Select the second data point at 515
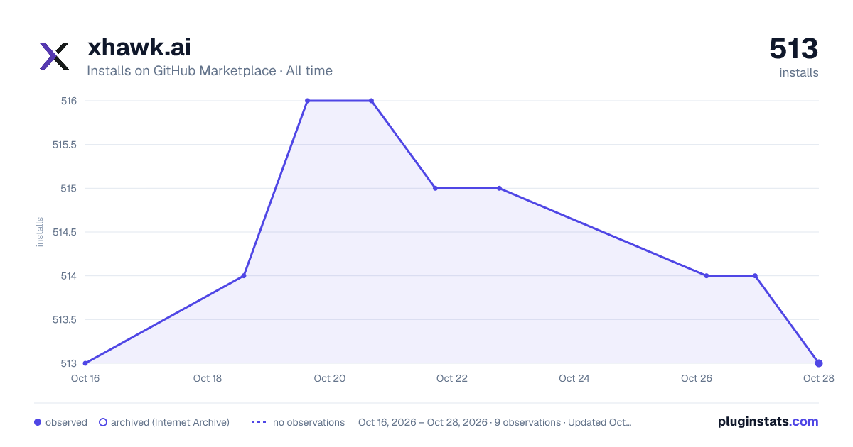The width and height of the screenshot is (853, 447). [x=499, y=188]
